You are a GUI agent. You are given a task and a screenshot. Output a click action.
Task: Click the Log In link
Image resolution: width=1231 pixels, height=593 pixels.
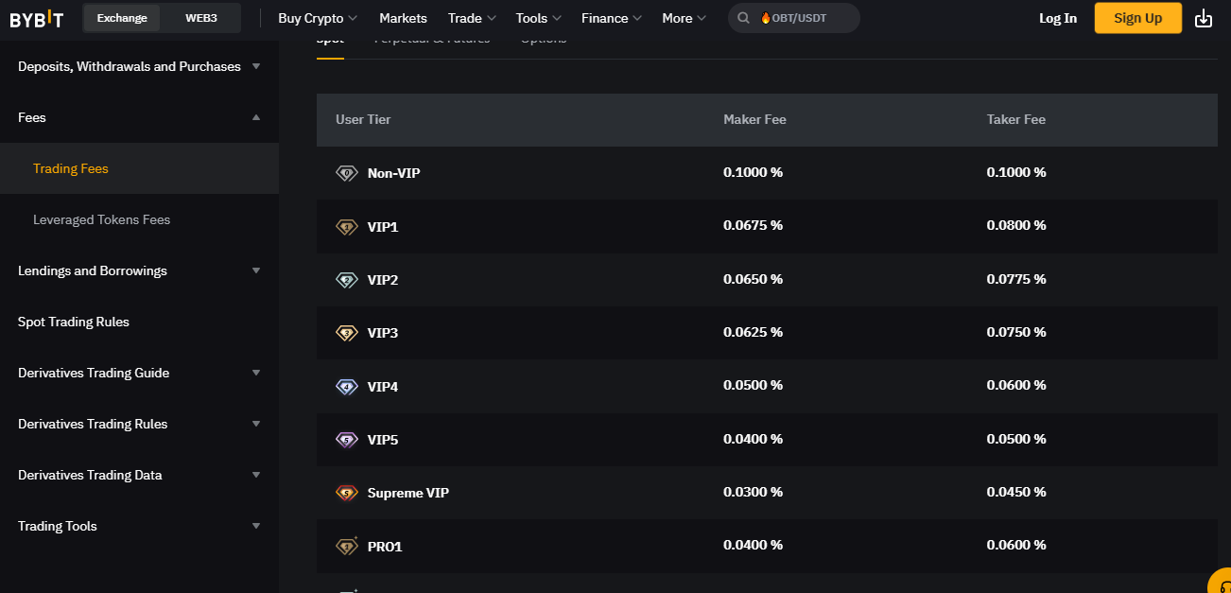[x=1058, y=18]
